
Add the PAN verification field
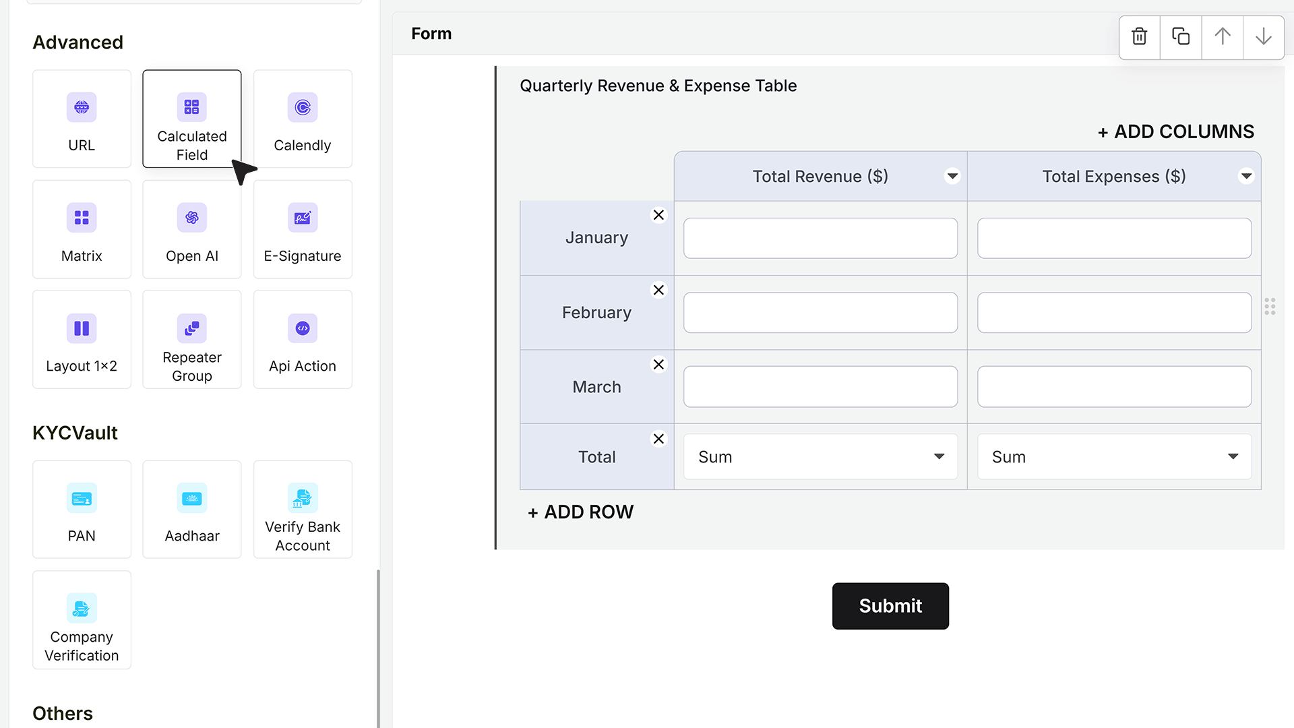click(x=82, y=510)
